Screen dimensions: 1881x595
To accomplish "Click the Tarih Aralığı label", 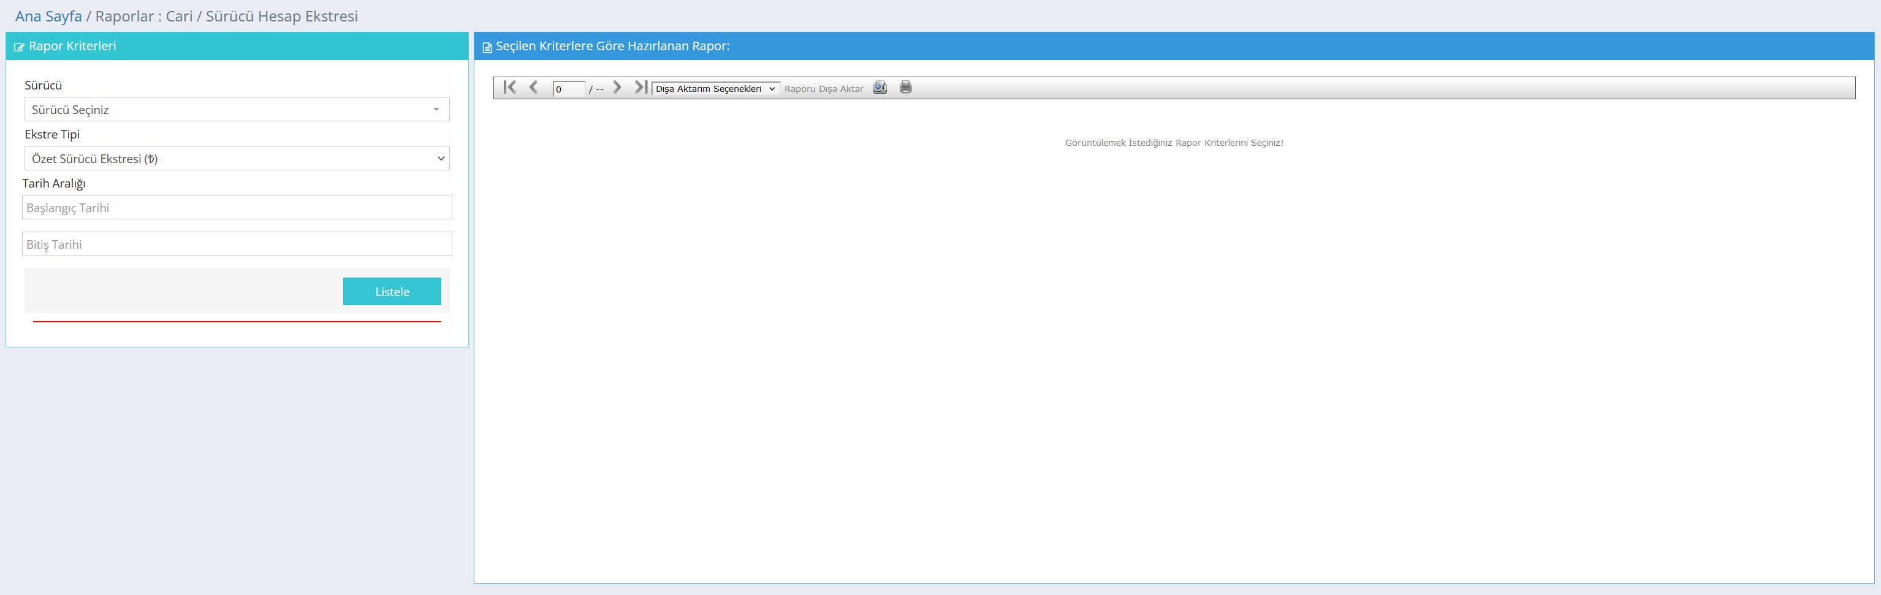I will click(53, 183).
